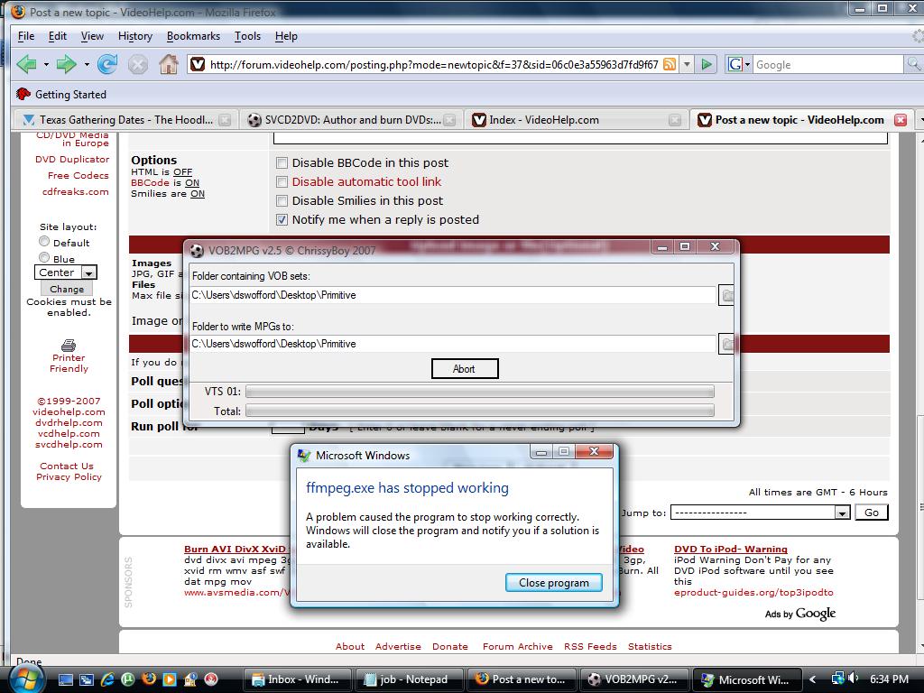Viewport: 924px width, 693px height.
Task: Open the History menu
Action: pyautogui.click(x=135, y=36)
